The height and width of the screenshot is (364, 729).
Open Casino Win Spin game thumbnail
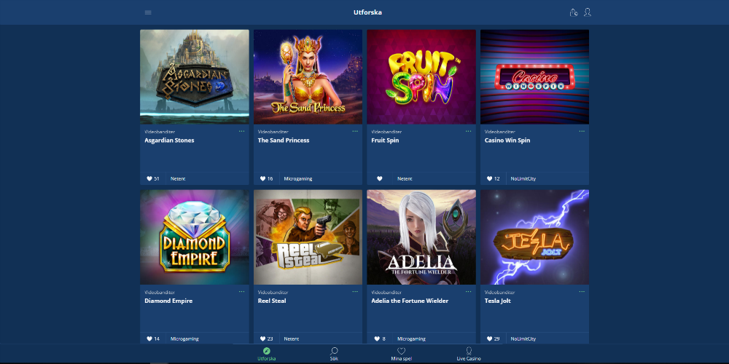(534, 77)
